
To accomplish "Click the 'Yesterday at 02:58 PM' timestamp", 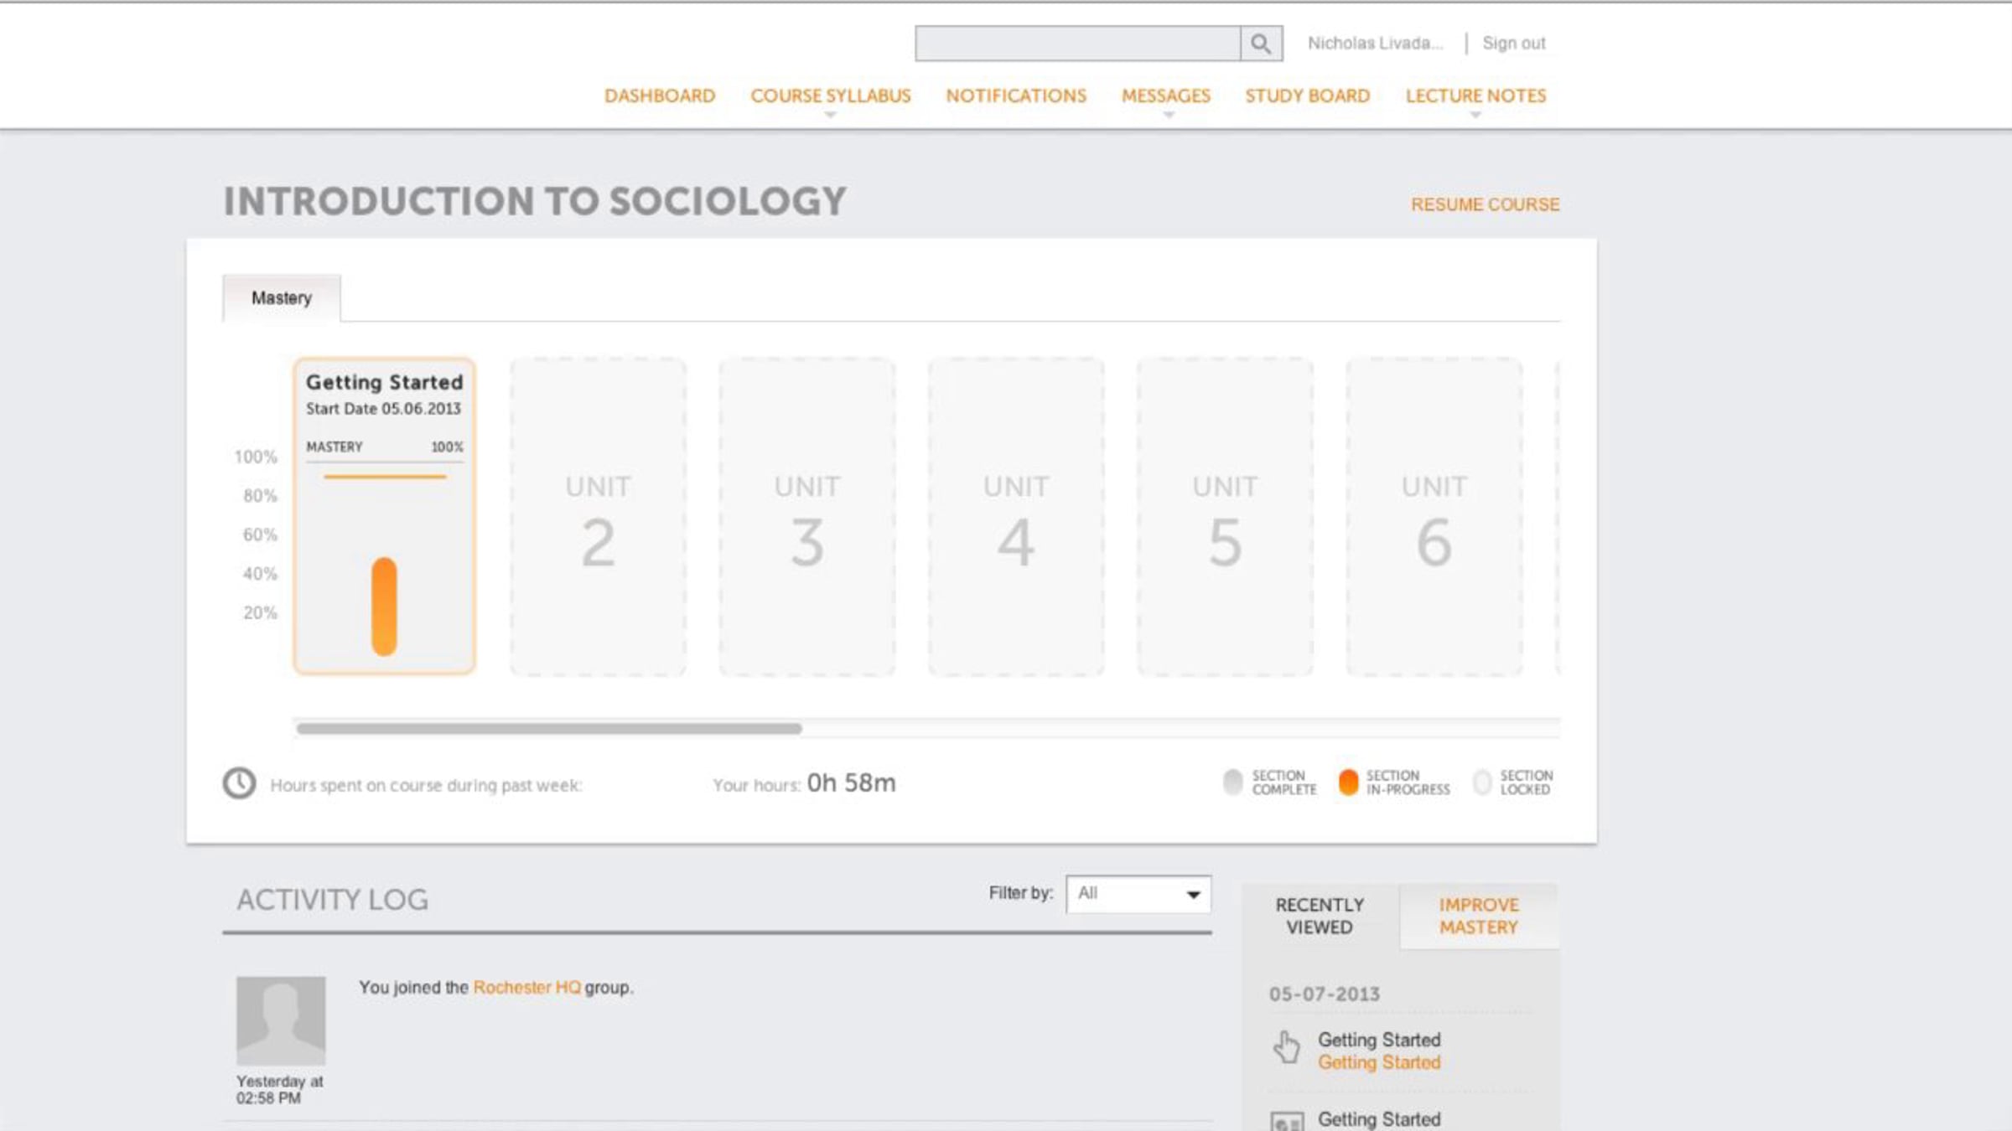I will click(x=279, y=1090).
